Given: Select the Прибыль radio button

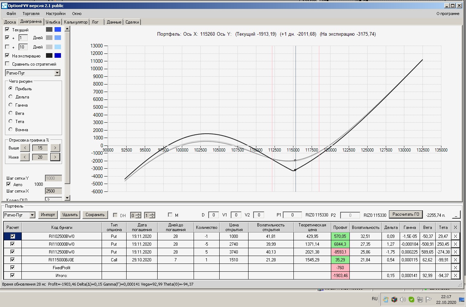Looking at the screenshot, I should point(11,88).
